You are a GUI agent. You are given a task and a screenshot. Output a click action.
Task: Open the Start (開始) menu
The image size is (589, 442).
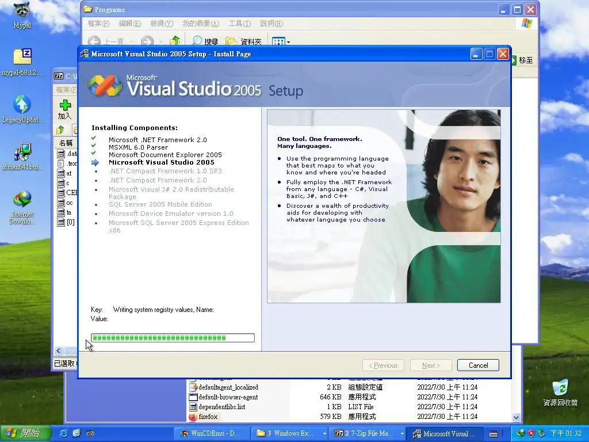[25, 433]
